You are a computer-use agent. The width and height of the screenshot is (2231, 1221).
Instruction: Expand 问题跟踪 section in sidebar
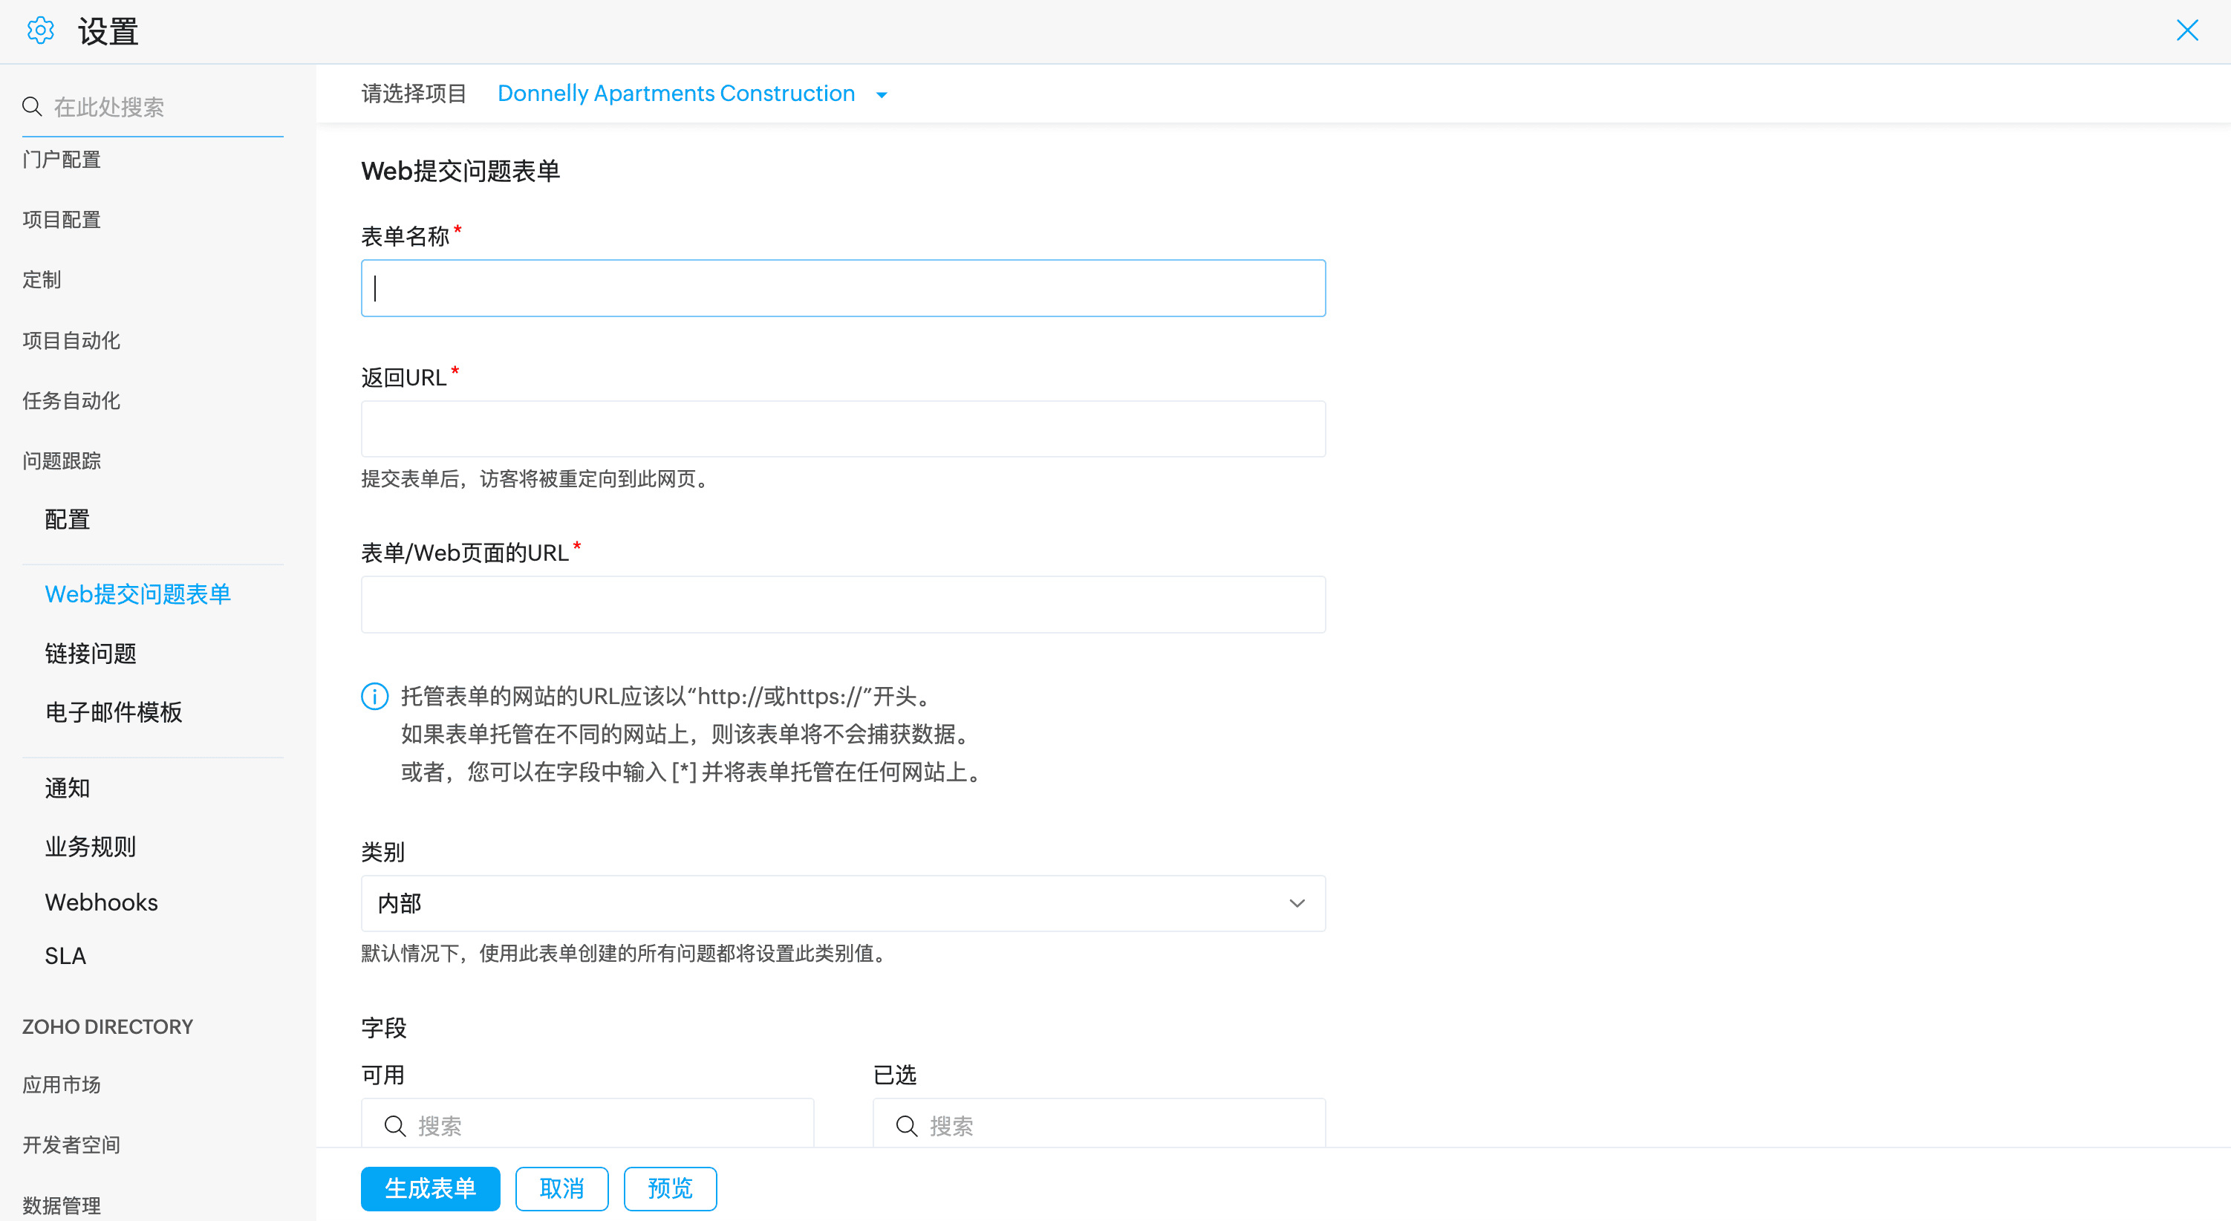coord(62,460)
